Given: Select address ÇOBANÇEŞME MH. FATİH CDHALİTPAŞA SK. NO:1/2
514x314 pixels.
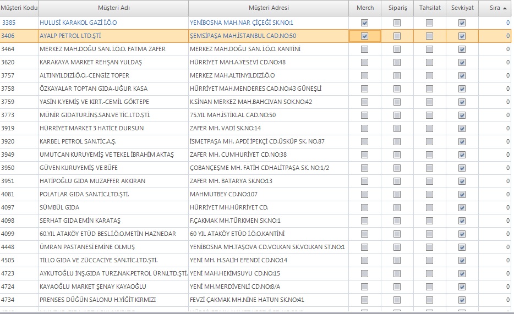Looking at the screenshot, I should coord(269,168).
